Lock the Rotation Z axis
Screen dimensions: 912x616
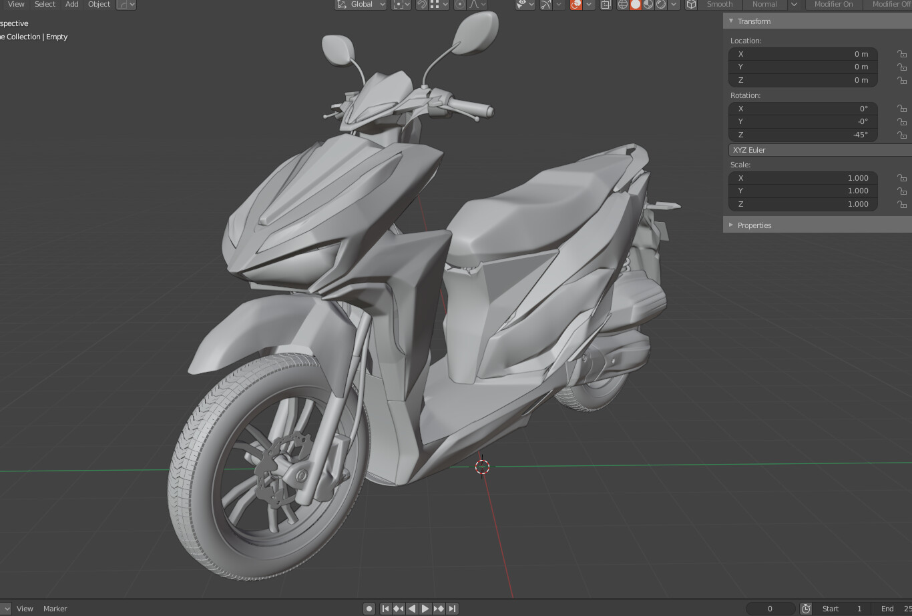pyautogui.click(x=901, y=135)
